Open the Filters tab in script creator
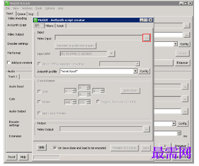This screenshot has height=166, width=199. [50, 26]
